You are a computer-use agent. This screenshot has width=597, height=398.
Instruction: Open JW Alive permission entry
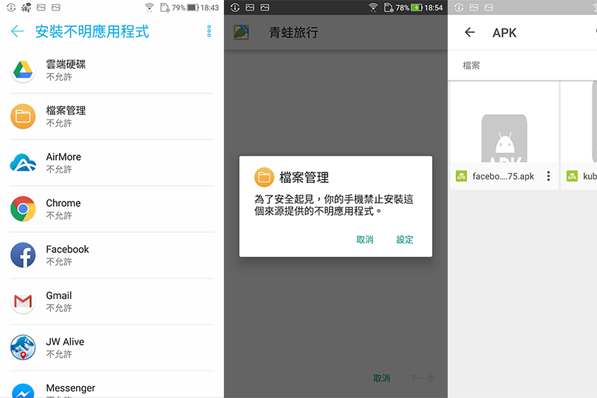112,347
